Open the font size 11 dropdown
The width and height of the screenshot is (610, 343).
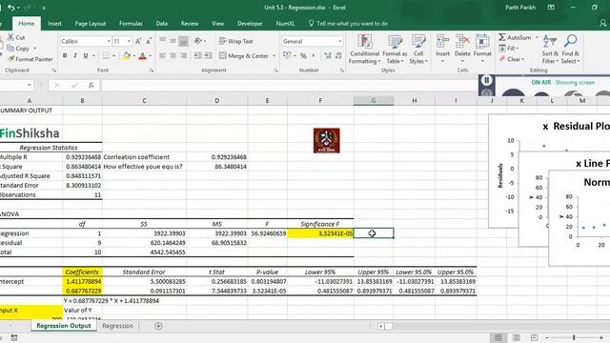coord(129,41)
